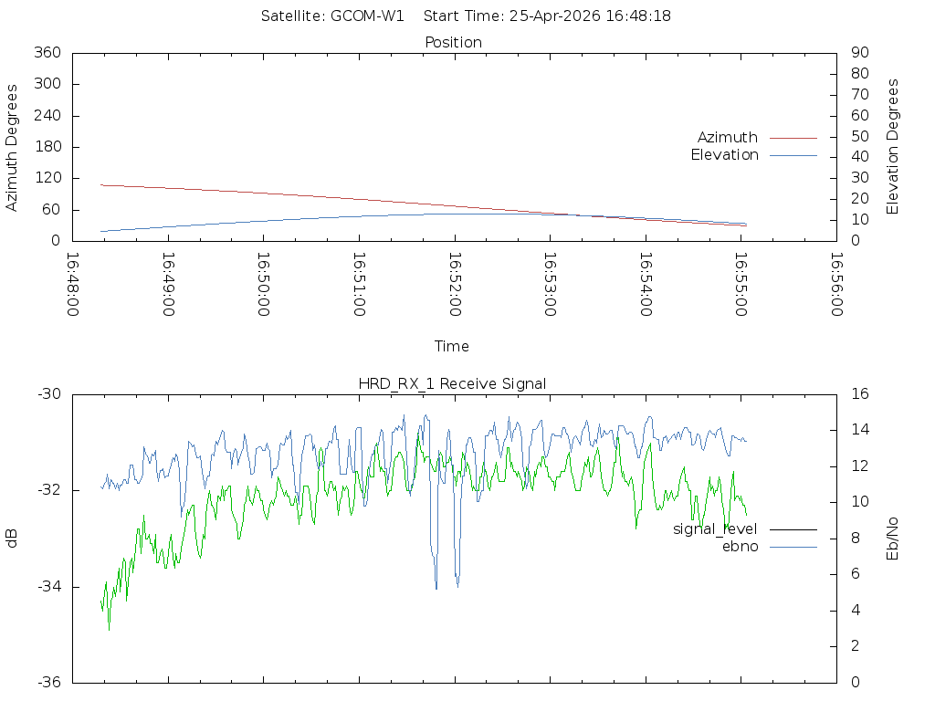Viewport: 935px width, 701px height.
Task: Click the Position chart title
Action: tap(454, 43)
